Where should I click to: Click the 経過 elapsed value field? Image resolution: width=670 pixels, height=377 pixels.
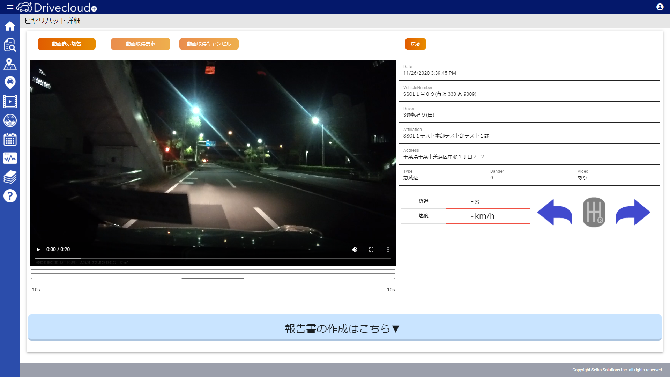coord(488,201)
